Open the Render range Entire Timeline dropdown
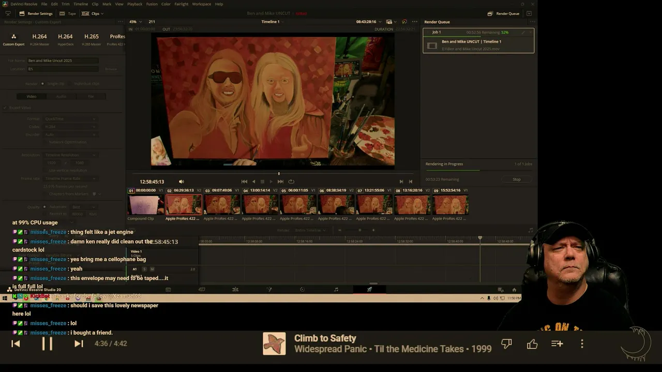Viewport: 662px width, 372px height. click(310, 230)
